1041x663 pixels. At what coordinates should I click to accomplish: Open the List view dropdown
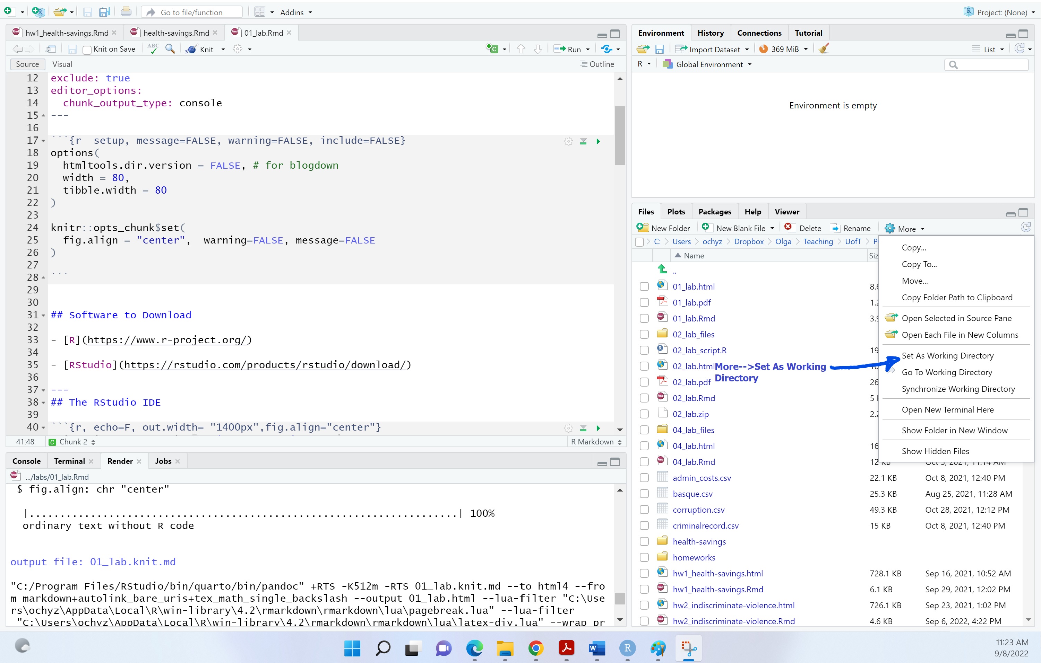988,49
